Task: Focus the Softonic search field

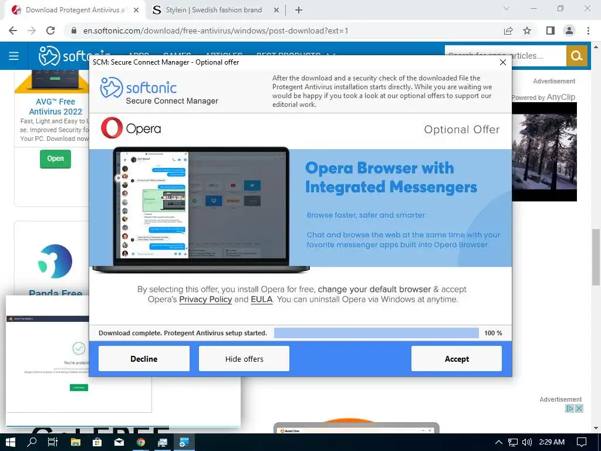Action: (505, 56)
